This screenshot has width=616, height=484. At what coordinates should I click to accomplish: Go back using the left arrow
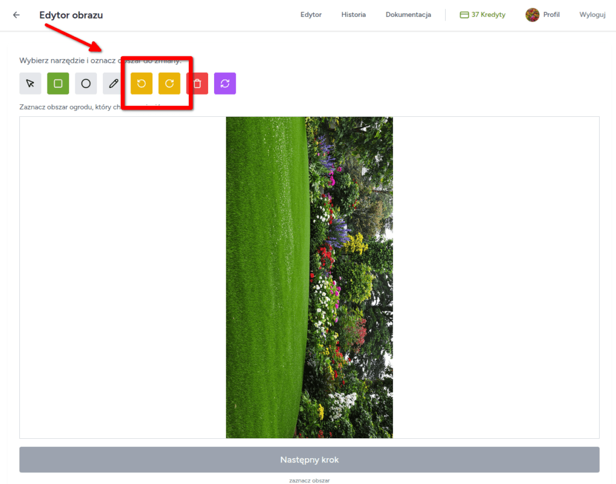(x=16, y=15)
